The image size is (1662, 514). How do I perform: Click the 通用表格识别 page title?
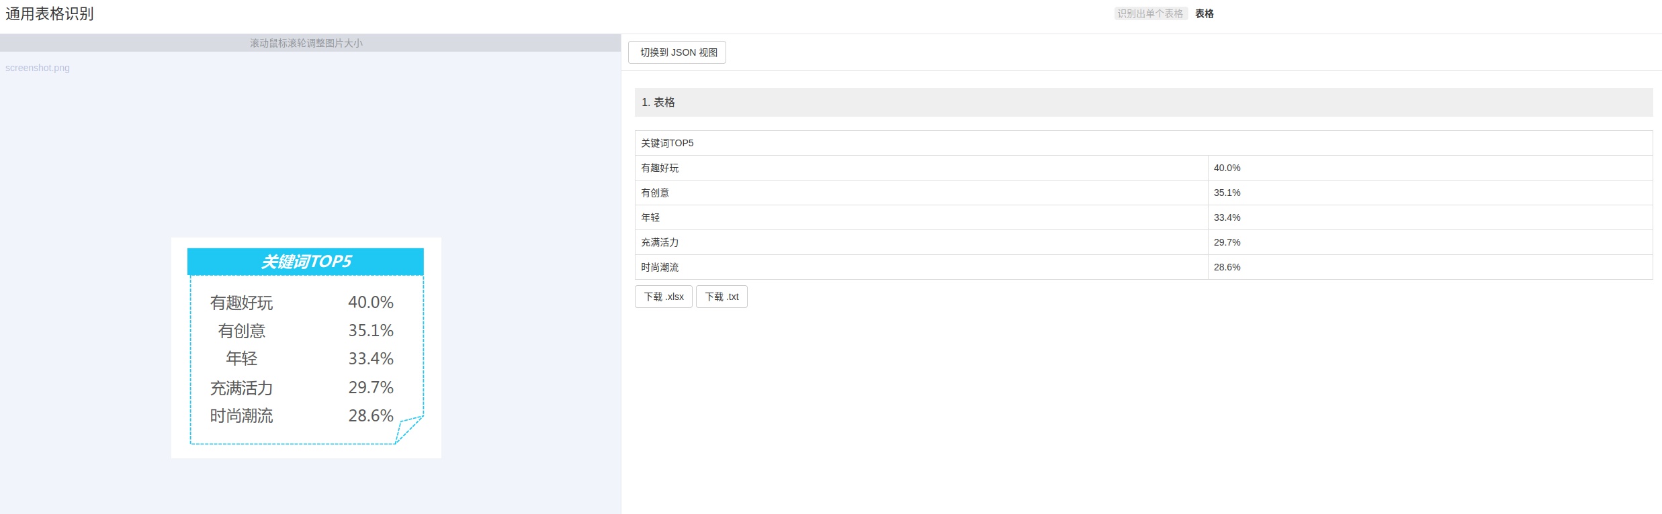(x=50, y=14)
